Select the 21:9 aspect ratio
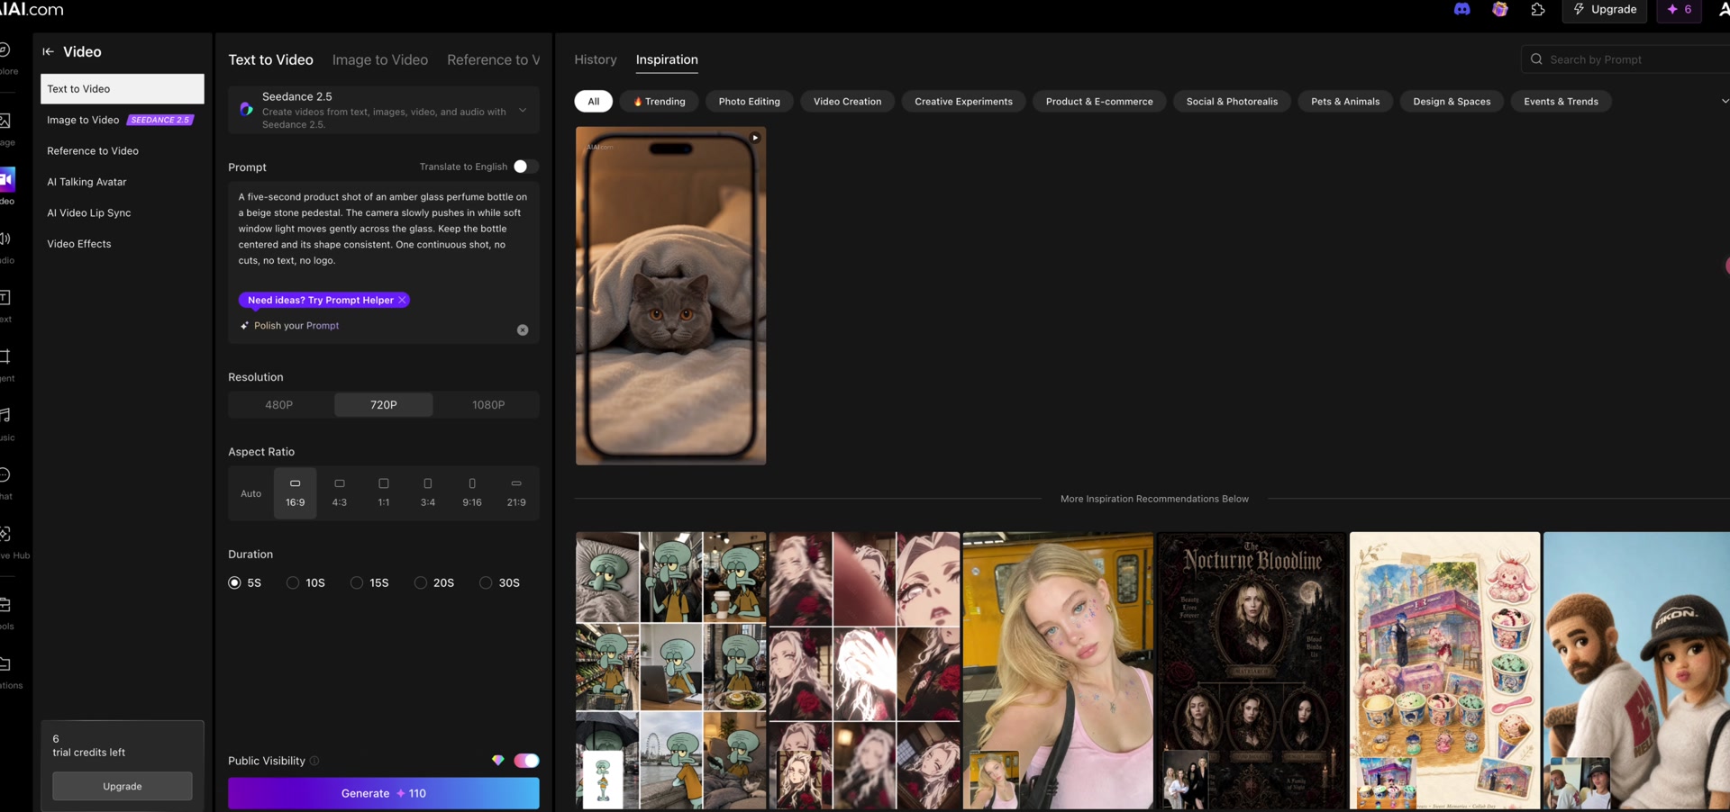This screenshot has height=812, width=1730. (516, 493)
